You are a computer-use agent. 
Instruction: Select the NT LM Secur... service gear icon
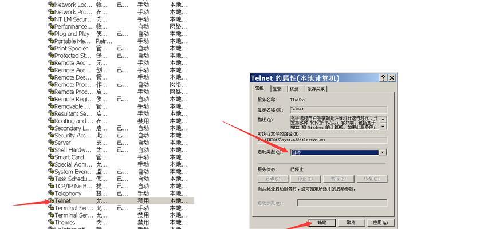[51, 19]
